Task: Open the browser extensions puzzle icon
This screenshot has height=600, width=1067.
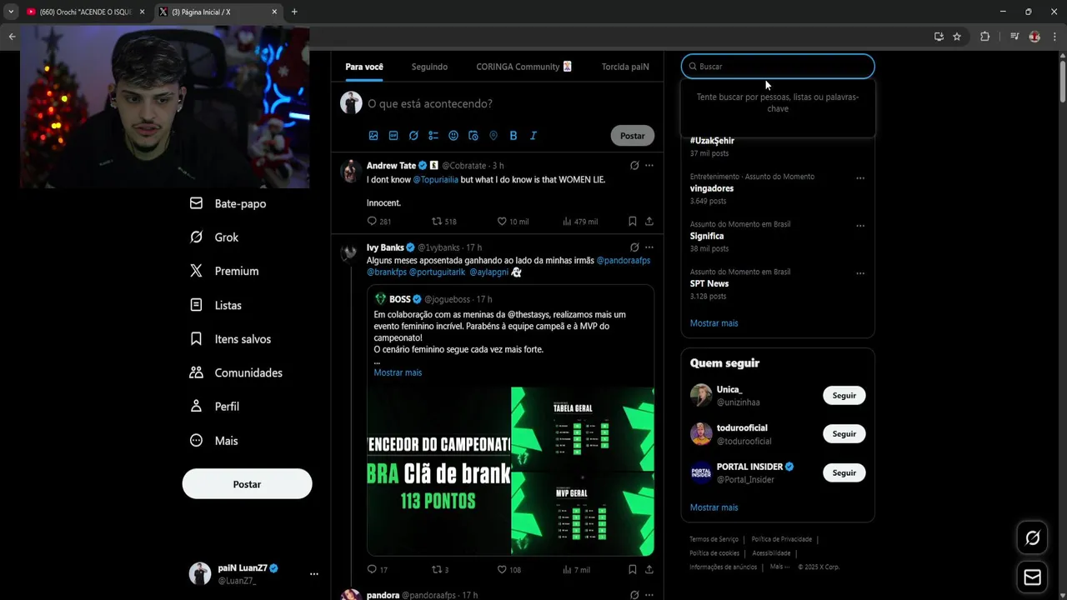Action: pos(984,37)
